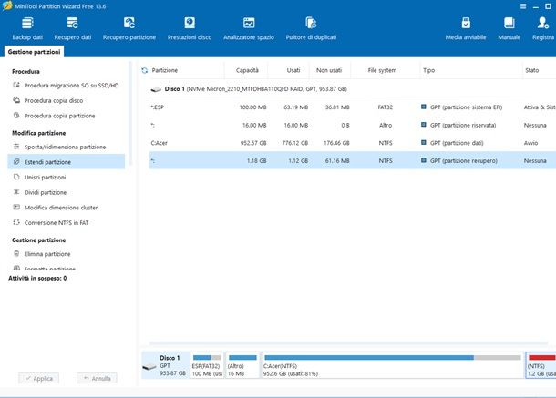Click horizontal scrollbar below partition list
The width and height of the screenshot is (556, 398).
[x=348, y=343]
